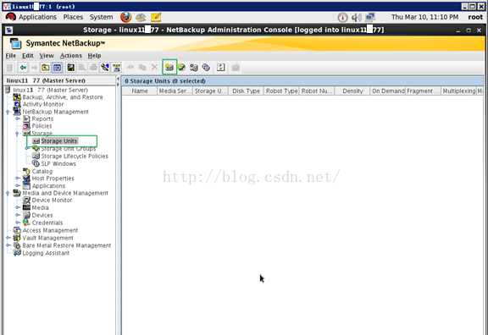Expand the Bare Metal Restore Management node
Viewport: 488px width, 335px height.
tap(8, 245)
